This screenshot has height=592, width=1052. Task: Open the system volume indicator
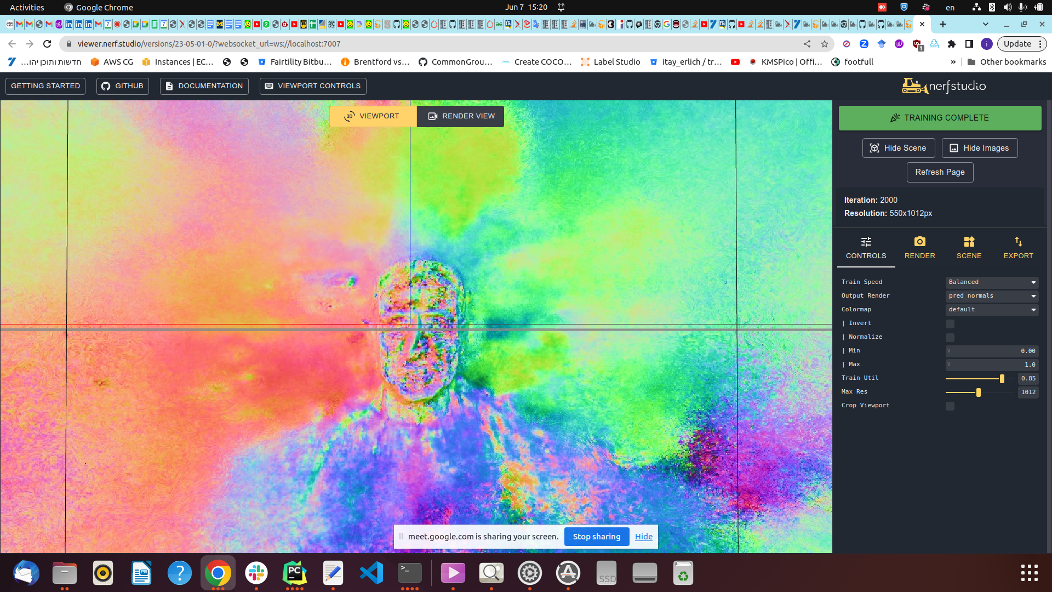click(x=1008, y=7)
